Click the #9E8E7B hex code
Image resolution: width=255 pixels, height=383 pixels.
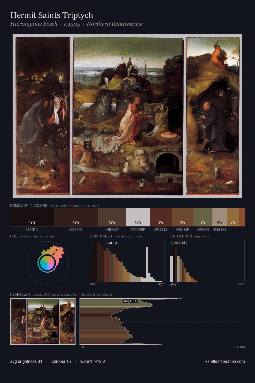pyautogui.click(x=220, y=230)
